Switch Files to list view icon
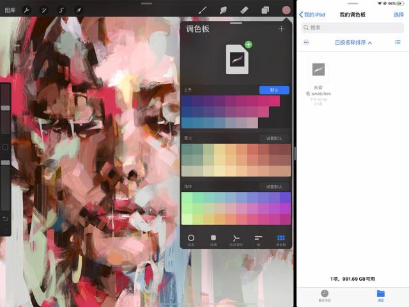Screen dimensions: 409x307 tap(397, 42)
